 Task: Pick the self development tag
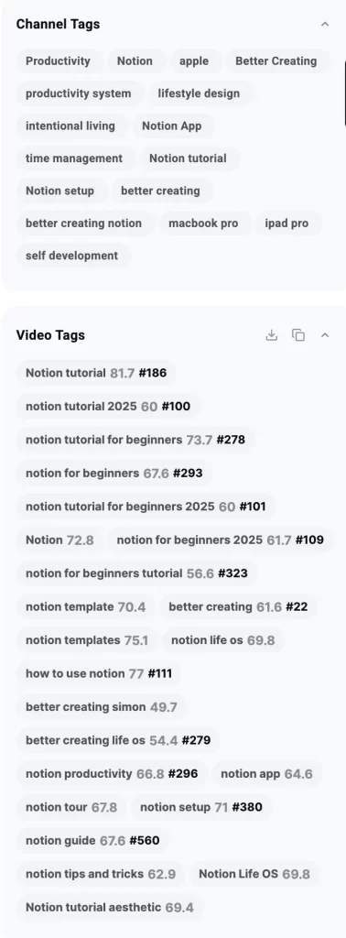(71, 256)
